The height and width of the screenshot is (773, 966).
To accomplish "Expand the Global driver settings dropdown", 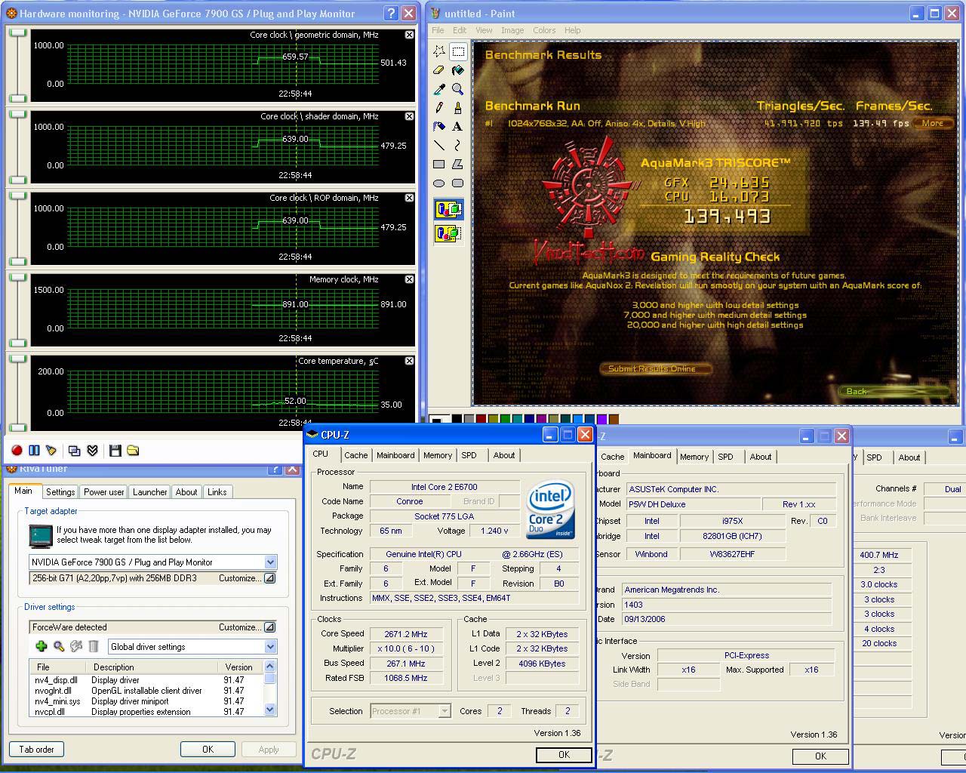I will click(270, 647).
